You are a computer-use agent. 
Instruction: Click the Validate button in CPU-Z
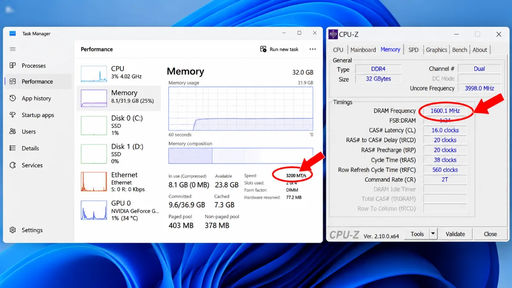[x=455, y=234]
